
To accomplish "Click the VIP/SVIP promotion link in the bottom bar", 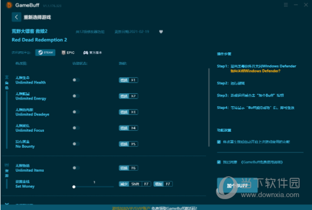I will click(131, 208).
